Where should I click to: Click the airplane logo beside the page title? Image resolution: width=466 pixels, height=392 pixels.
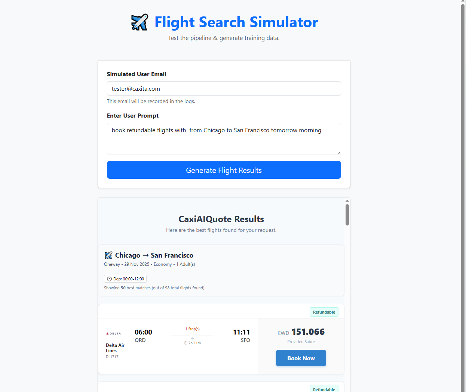pos(140,22)
